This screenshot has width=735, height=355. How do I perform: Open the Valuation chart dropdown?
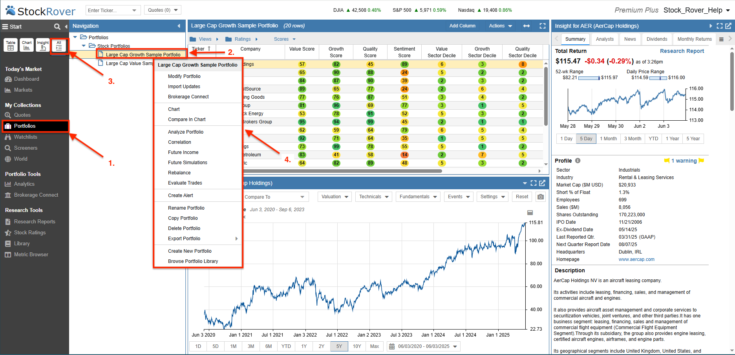335,197
